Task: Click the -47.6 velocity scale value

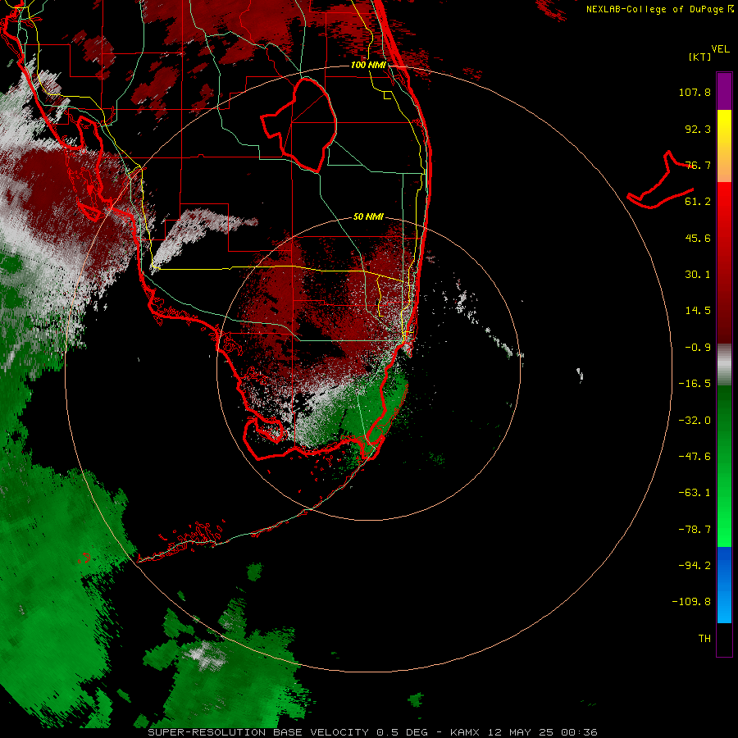Action: [x=695, y=457]
